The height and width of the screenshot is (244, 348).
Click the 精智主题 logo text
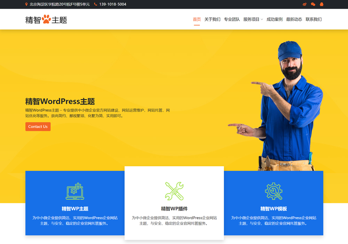click(46, 19)
